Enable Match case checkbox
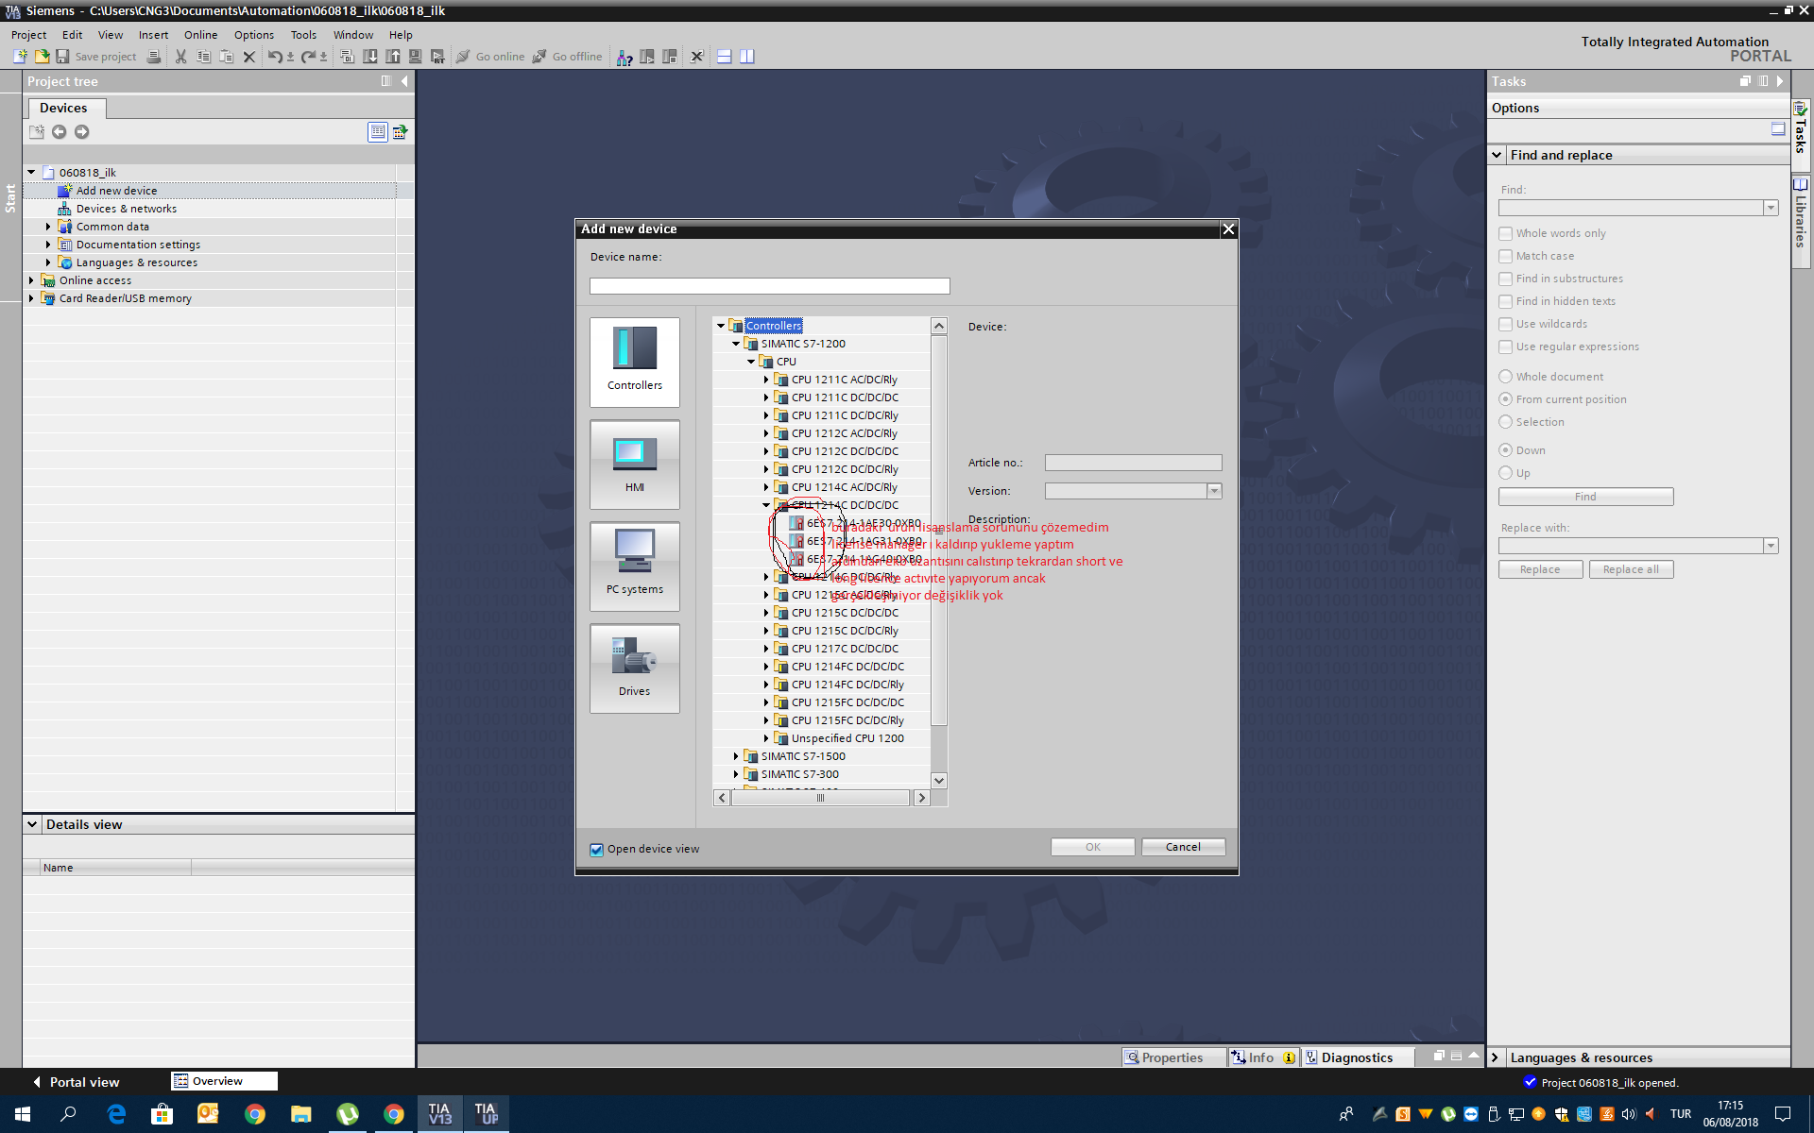1814x1133 pixels. pyautogui.click(x=1505, y=256)
